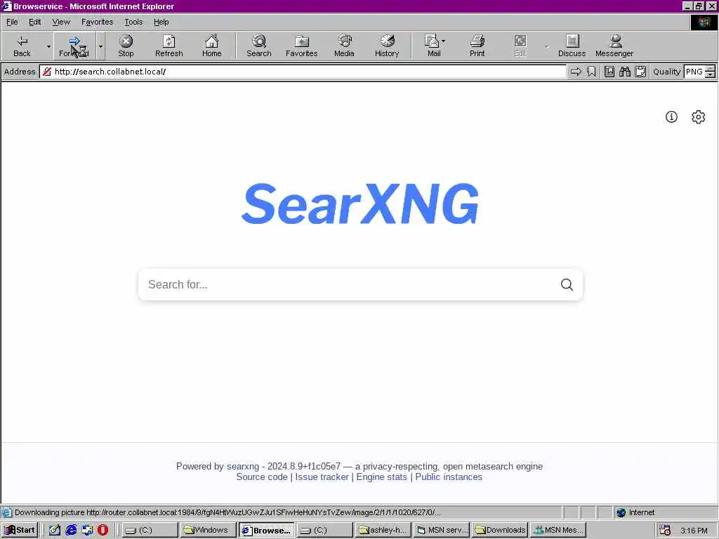Submit search with magnifier icon
719x539 pixels.
click(567, 285)
